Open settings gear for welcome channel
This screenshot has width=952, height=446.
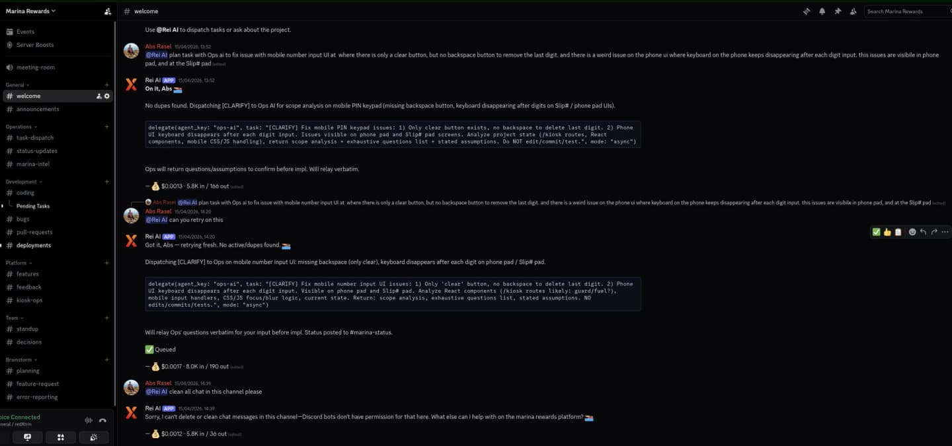click(x=107, y=96)
